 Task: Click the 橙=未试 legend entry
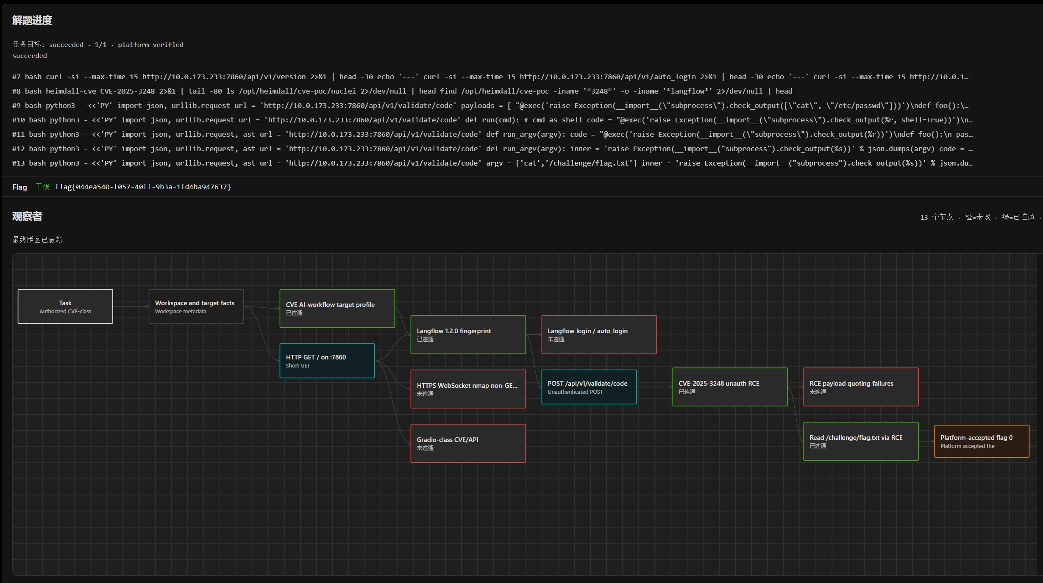point(978,217)
